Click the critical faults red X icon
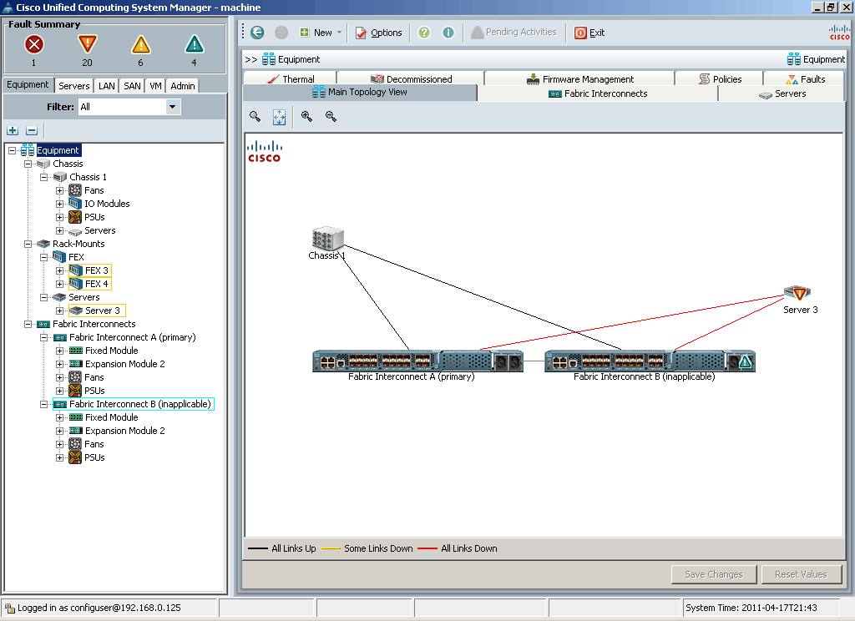855x621 pixels. tap(33, 45)
